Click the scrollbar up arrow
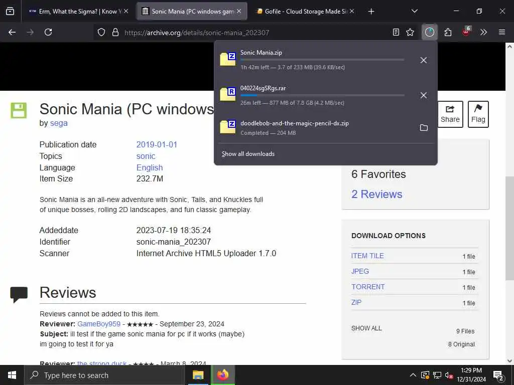 [x=510, y=47]
